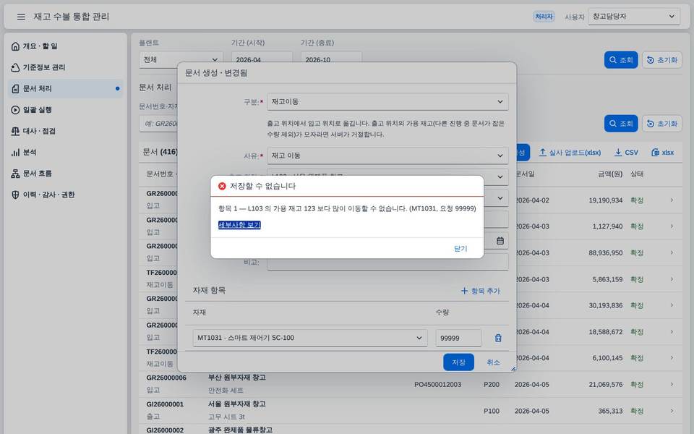The height and width of the screenshot is (434, 694).
Task: Click 실사 업로드(xlsx) upload button
Action: click(570, 153)
